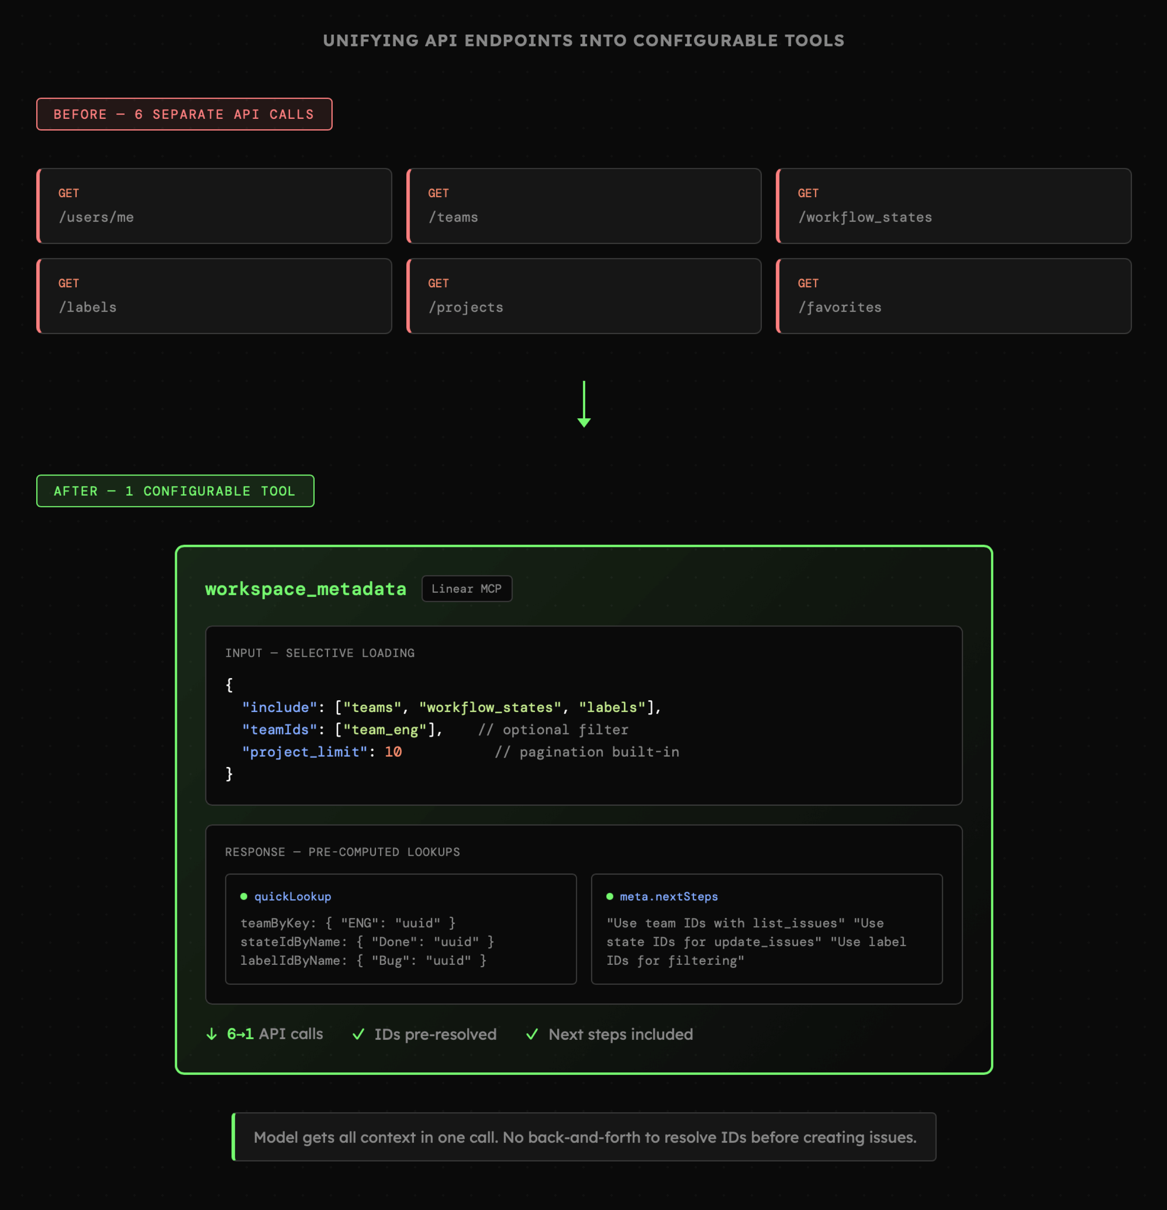The height and width of the screenshot is (1210, 1167).
Task: Click the Model gets all context callout
Action: pos(584,1137)
